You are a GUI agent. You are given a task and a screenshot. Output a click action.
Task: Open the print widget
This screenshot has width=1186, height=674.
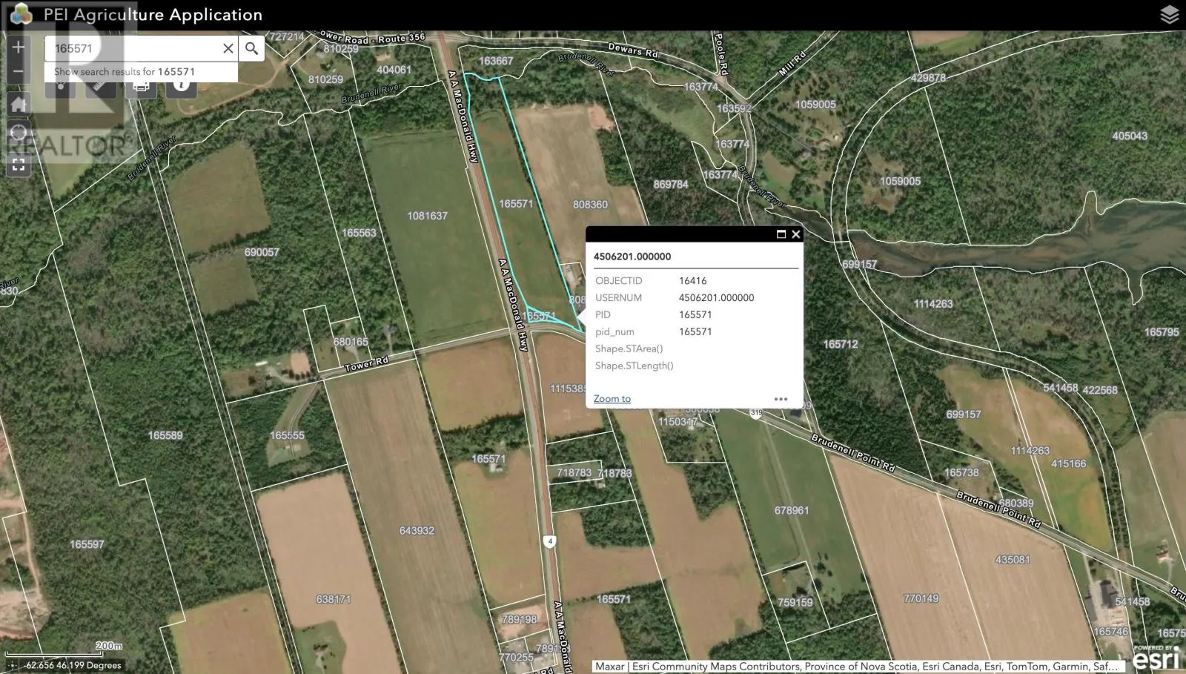point(141,87)
